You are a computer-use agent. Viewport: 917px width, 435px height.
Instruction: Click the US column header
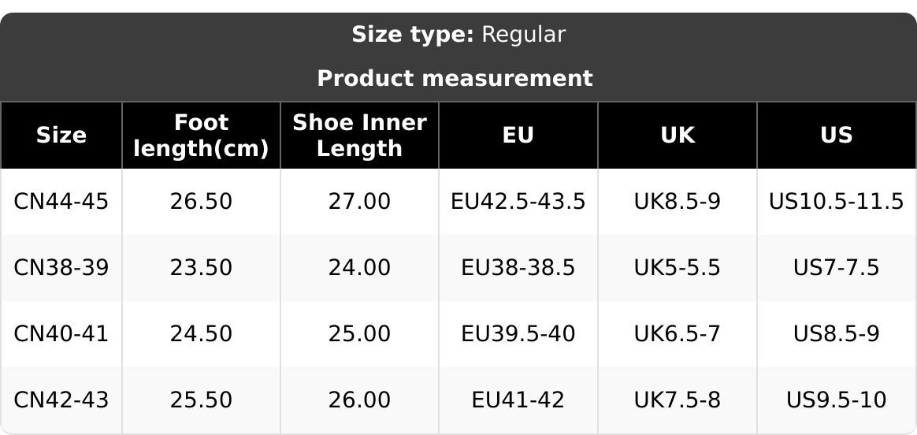(837, 136)
